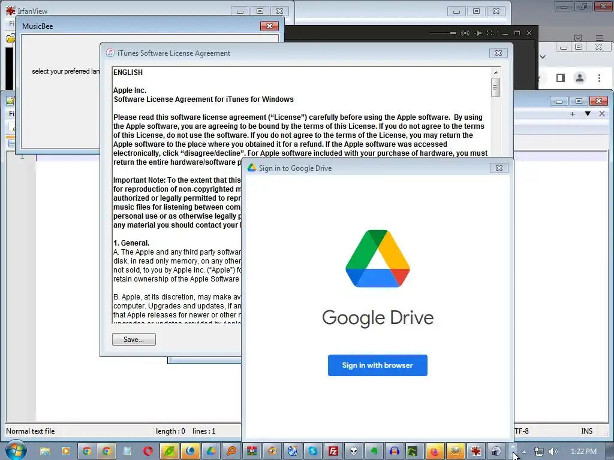Click length : 0 in status bar
The width and height of the screenshot is (614, 460).
point(170,431)
